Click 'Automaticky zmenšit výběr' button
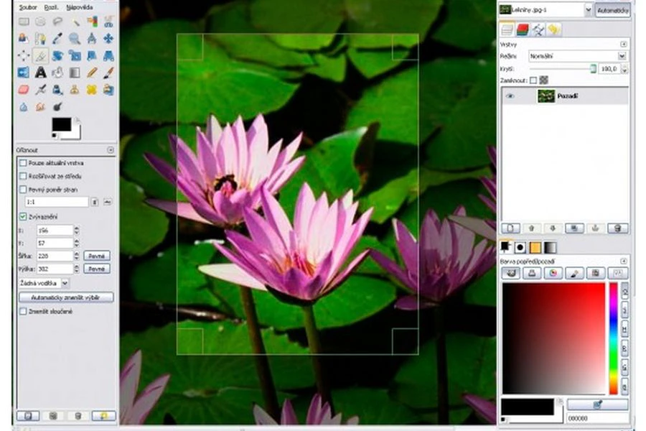This screenshot has width=646, height=431. click(x=66, y=297)
